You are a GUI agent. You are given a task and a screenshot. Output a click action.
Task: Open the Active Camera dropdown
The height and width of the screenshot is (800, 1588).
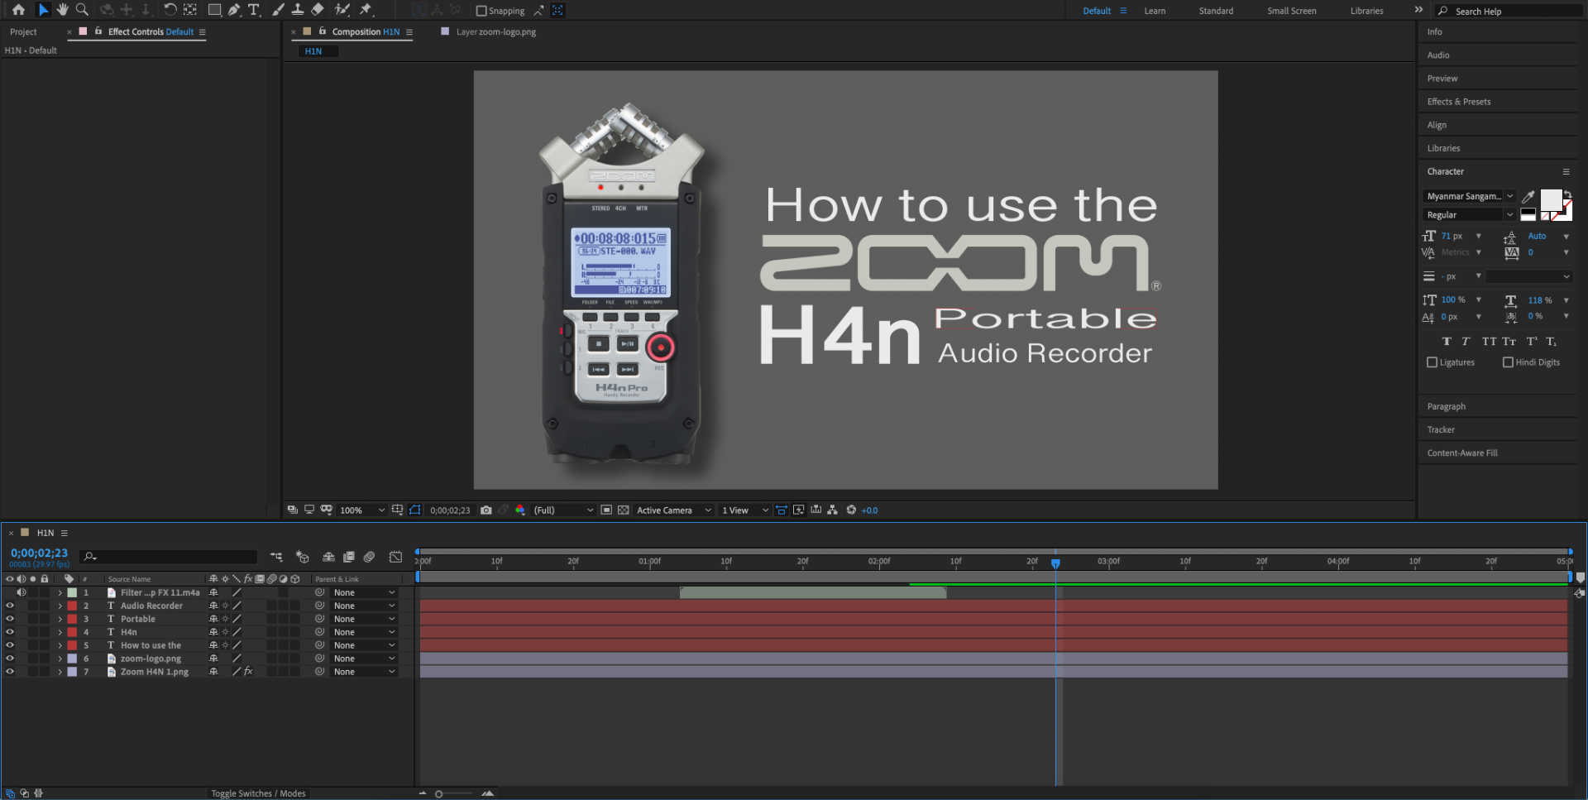click(x=674, y=510)
